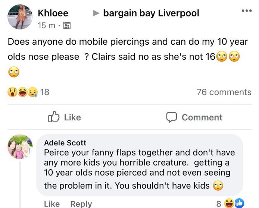Click the thumbs-up Like icon under the post

pyautogui.click(x=54, y=117)
